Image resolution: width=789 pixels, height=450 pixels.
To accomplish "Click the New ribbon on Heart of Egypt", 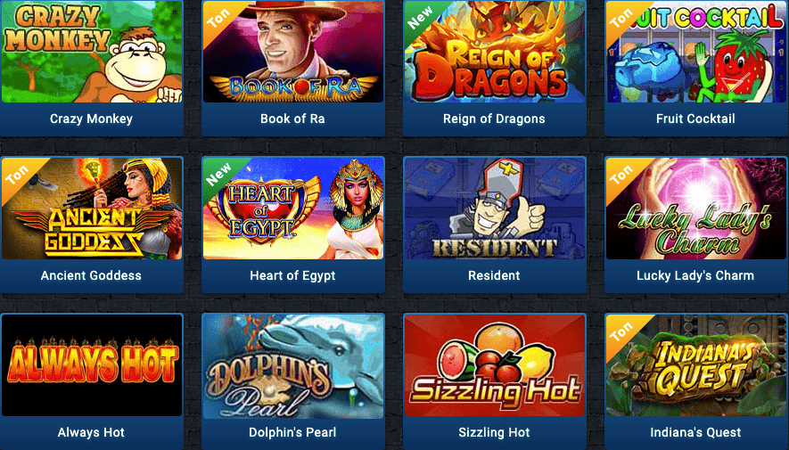I will point(218,174).
